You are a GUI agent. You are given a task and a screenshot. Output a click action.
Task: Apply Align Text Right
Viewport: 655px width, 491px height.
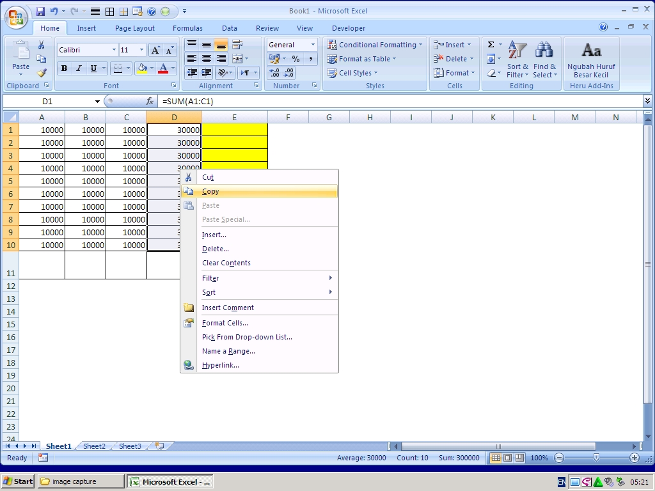point(221,59)
